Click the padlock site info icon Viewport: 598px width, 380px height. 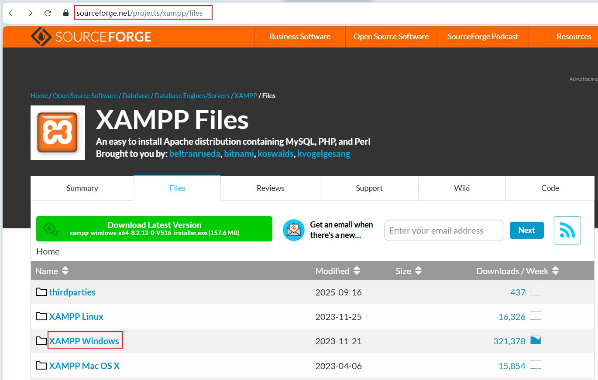[x=66, y=13]
